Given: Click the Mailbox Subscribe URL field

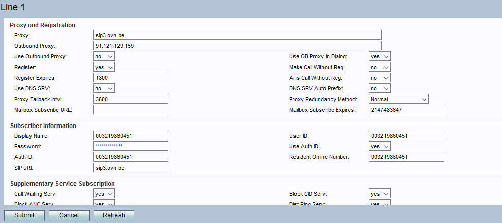Looking at the screenshot, I should coord(131,110).
